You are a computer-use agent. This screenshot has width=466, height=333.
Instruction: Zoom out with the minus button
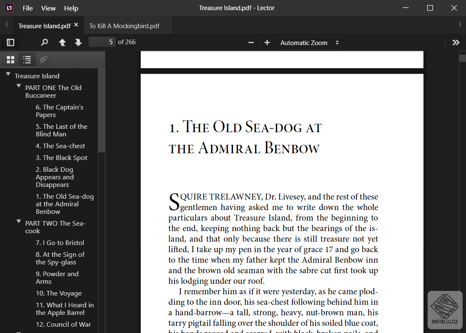[251, 43]
